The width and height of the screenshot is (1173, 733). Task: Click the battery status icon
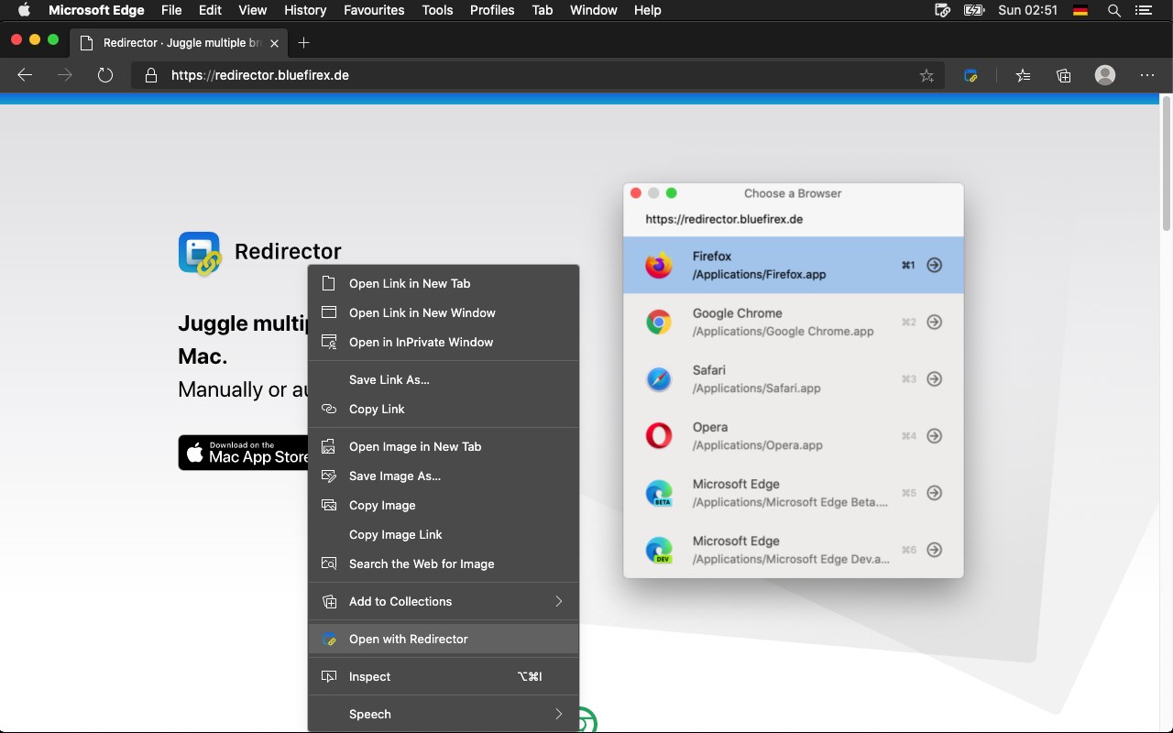tap(974, 10)
